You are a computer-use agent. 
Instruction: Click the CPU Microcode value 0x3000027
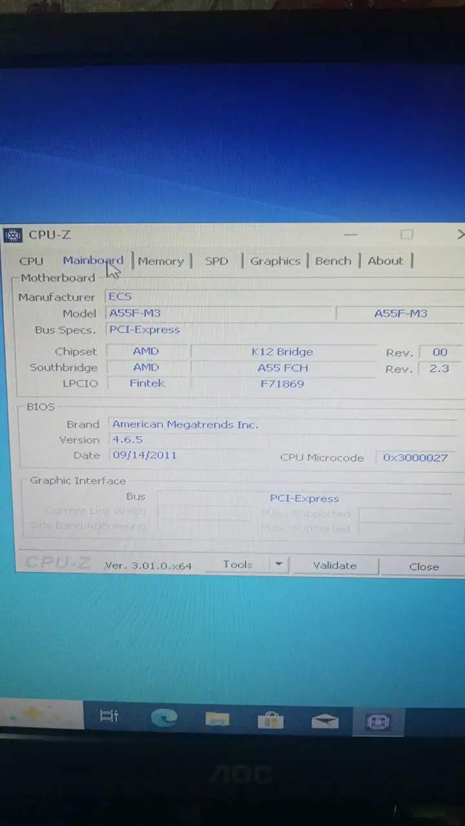pos(415,458)
